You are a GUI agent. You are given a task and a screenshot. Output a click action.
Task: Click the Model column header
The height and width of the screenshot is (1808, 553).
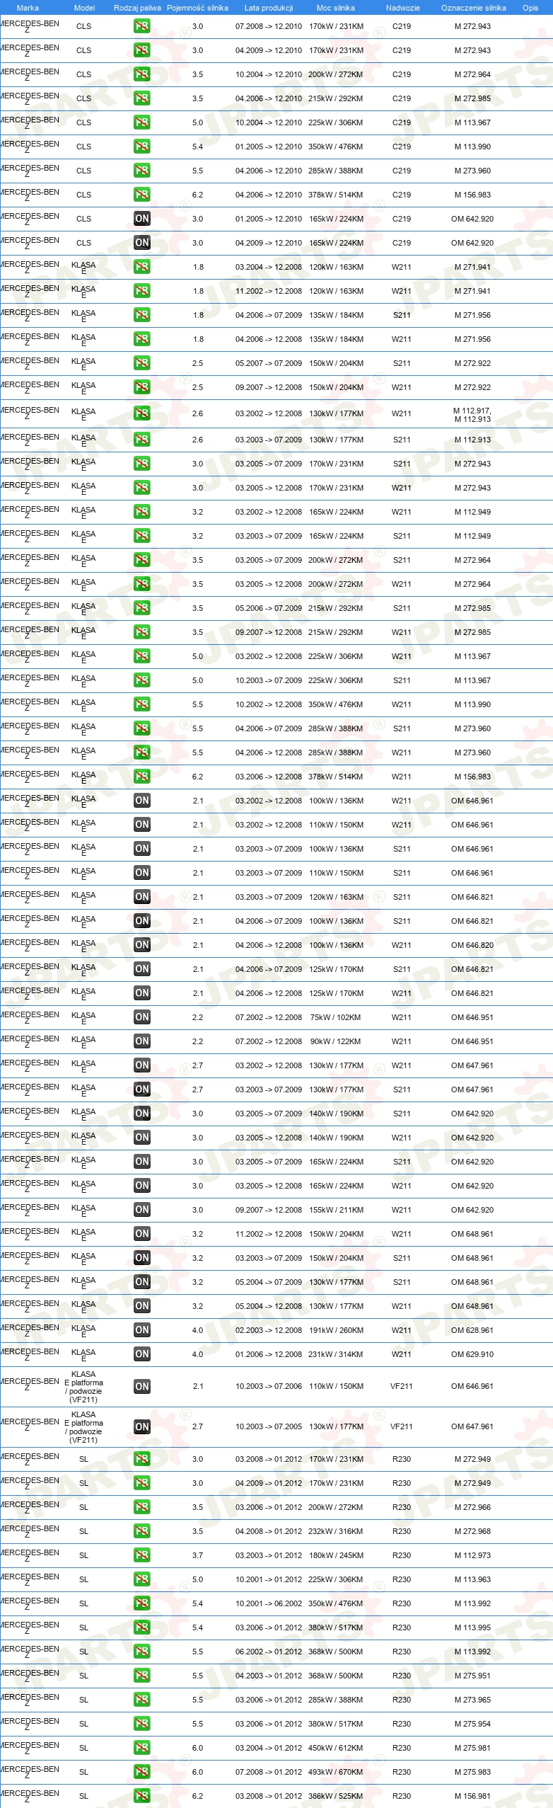(84, 8)
